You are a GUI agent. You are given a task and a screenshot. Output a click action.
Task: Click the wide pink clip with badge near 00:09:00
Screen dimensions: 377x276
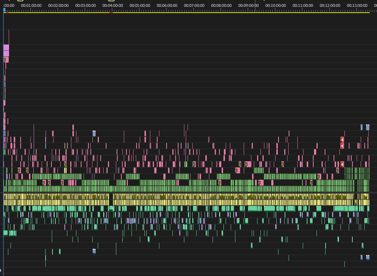point(248,164)
